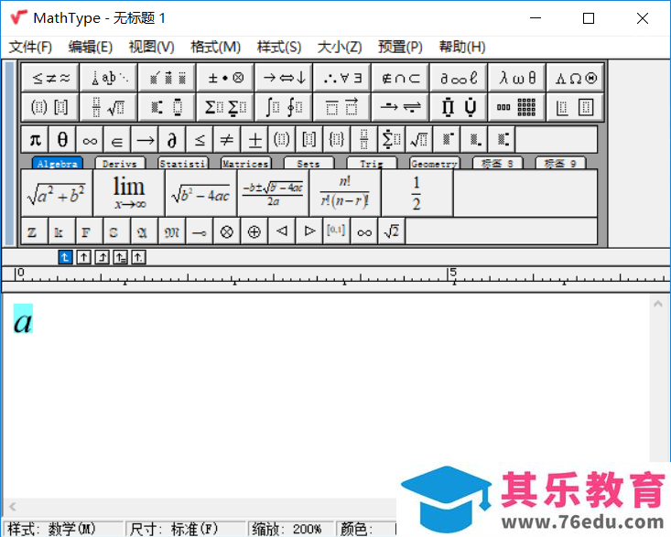
Task: Insert the element-of symbol
Action: click(117, 139)
